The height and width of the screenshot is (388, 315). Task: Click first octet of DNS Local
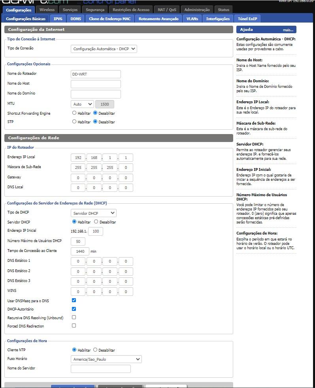pos(78,187)
